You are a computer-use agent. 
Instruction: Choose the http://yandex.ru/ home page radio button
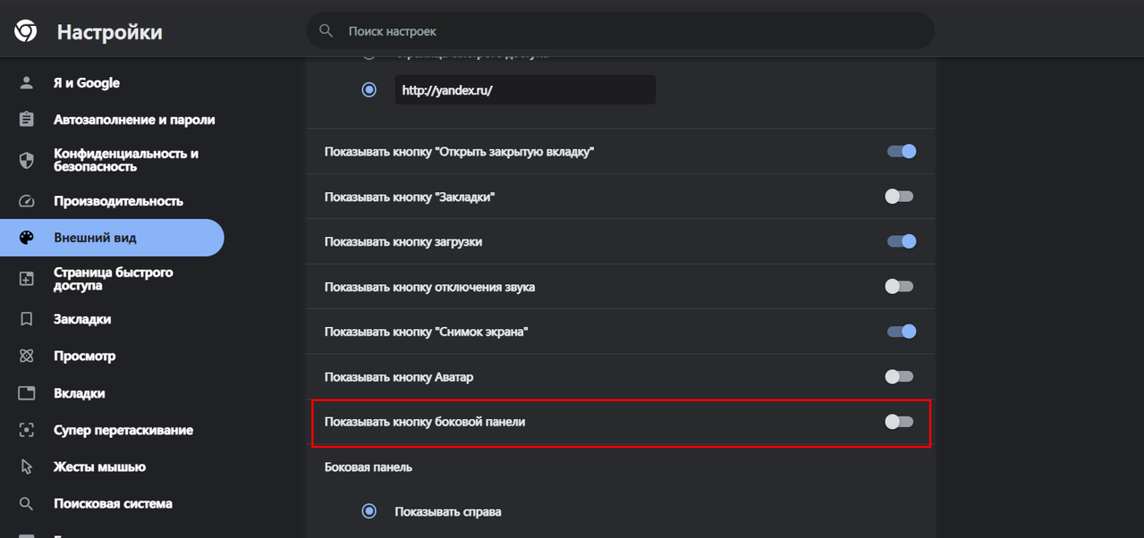click(369, 90)
